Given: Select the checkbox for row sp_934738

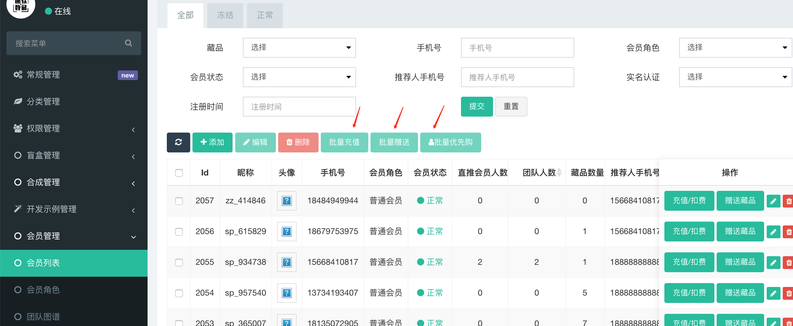Looking at the screenshot, I should (x=179, y=262).
